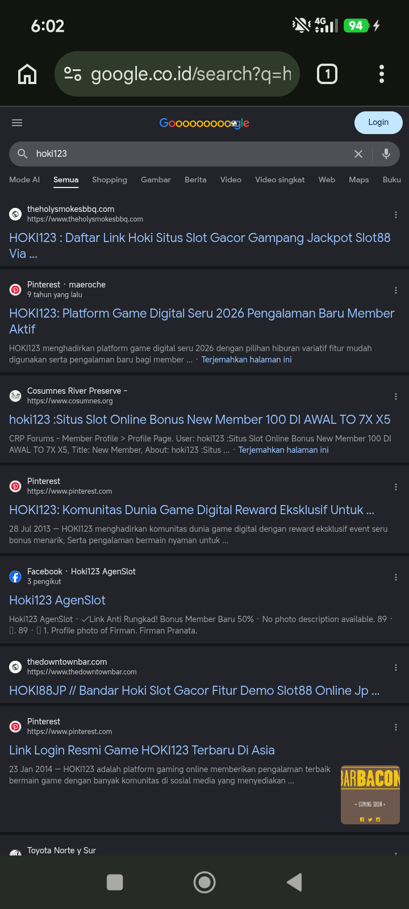409x909 pixels.
Task: Open options for theholysmokesbbq.com result
Action: click(396, 215)
